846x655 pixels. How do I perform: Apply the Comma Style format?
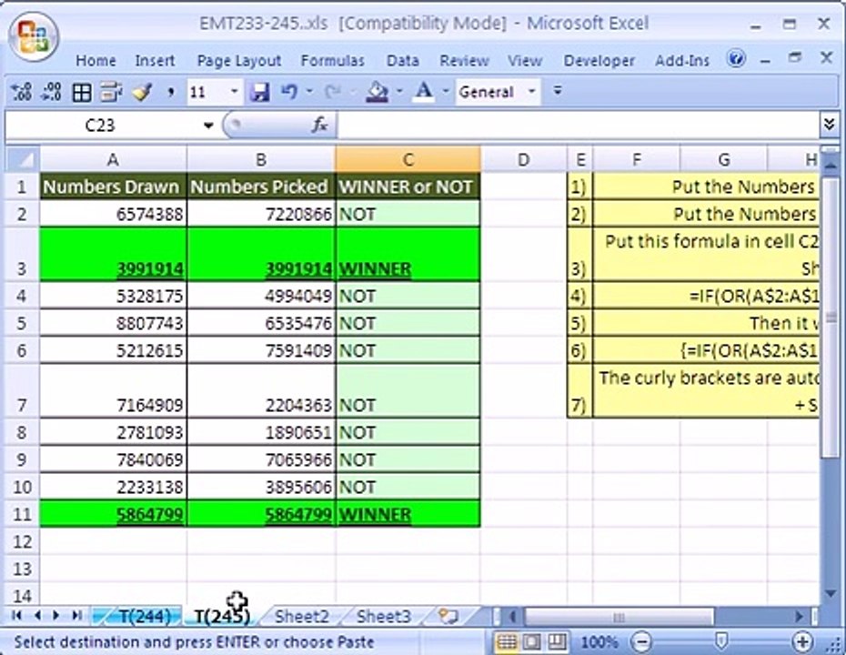tap(171, 93)
